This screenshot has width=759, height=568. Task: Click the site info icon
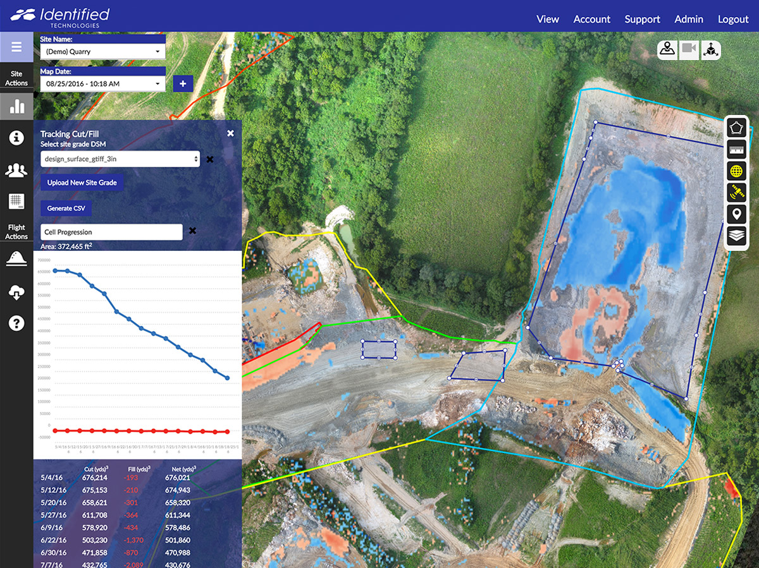coord(16,138)
